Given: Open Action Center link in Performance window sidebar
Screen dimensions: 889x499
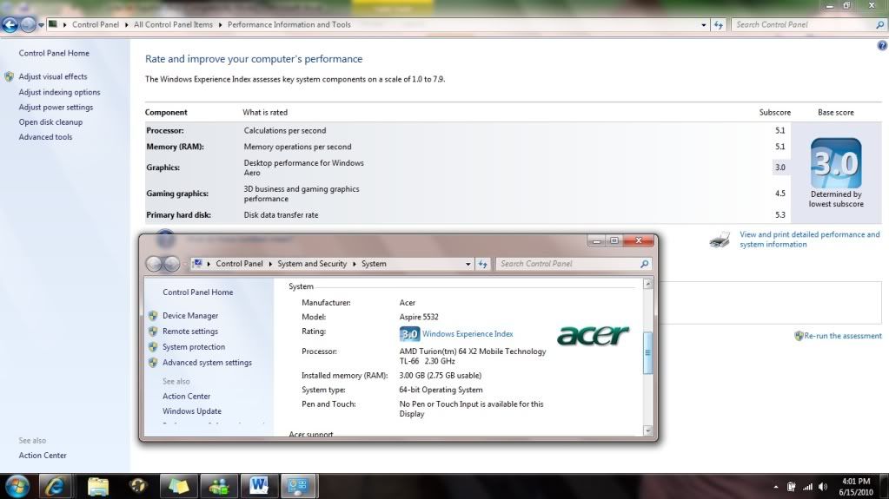Looking at the screenshot, I should pyautogui.click(x=43, y=456).
